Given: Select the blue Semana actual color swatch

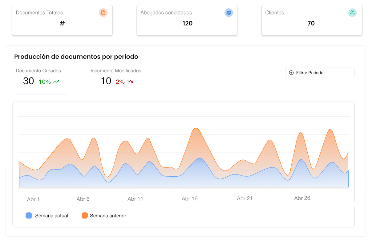Looking at the screenshot, I should click(x=29, y=215).
